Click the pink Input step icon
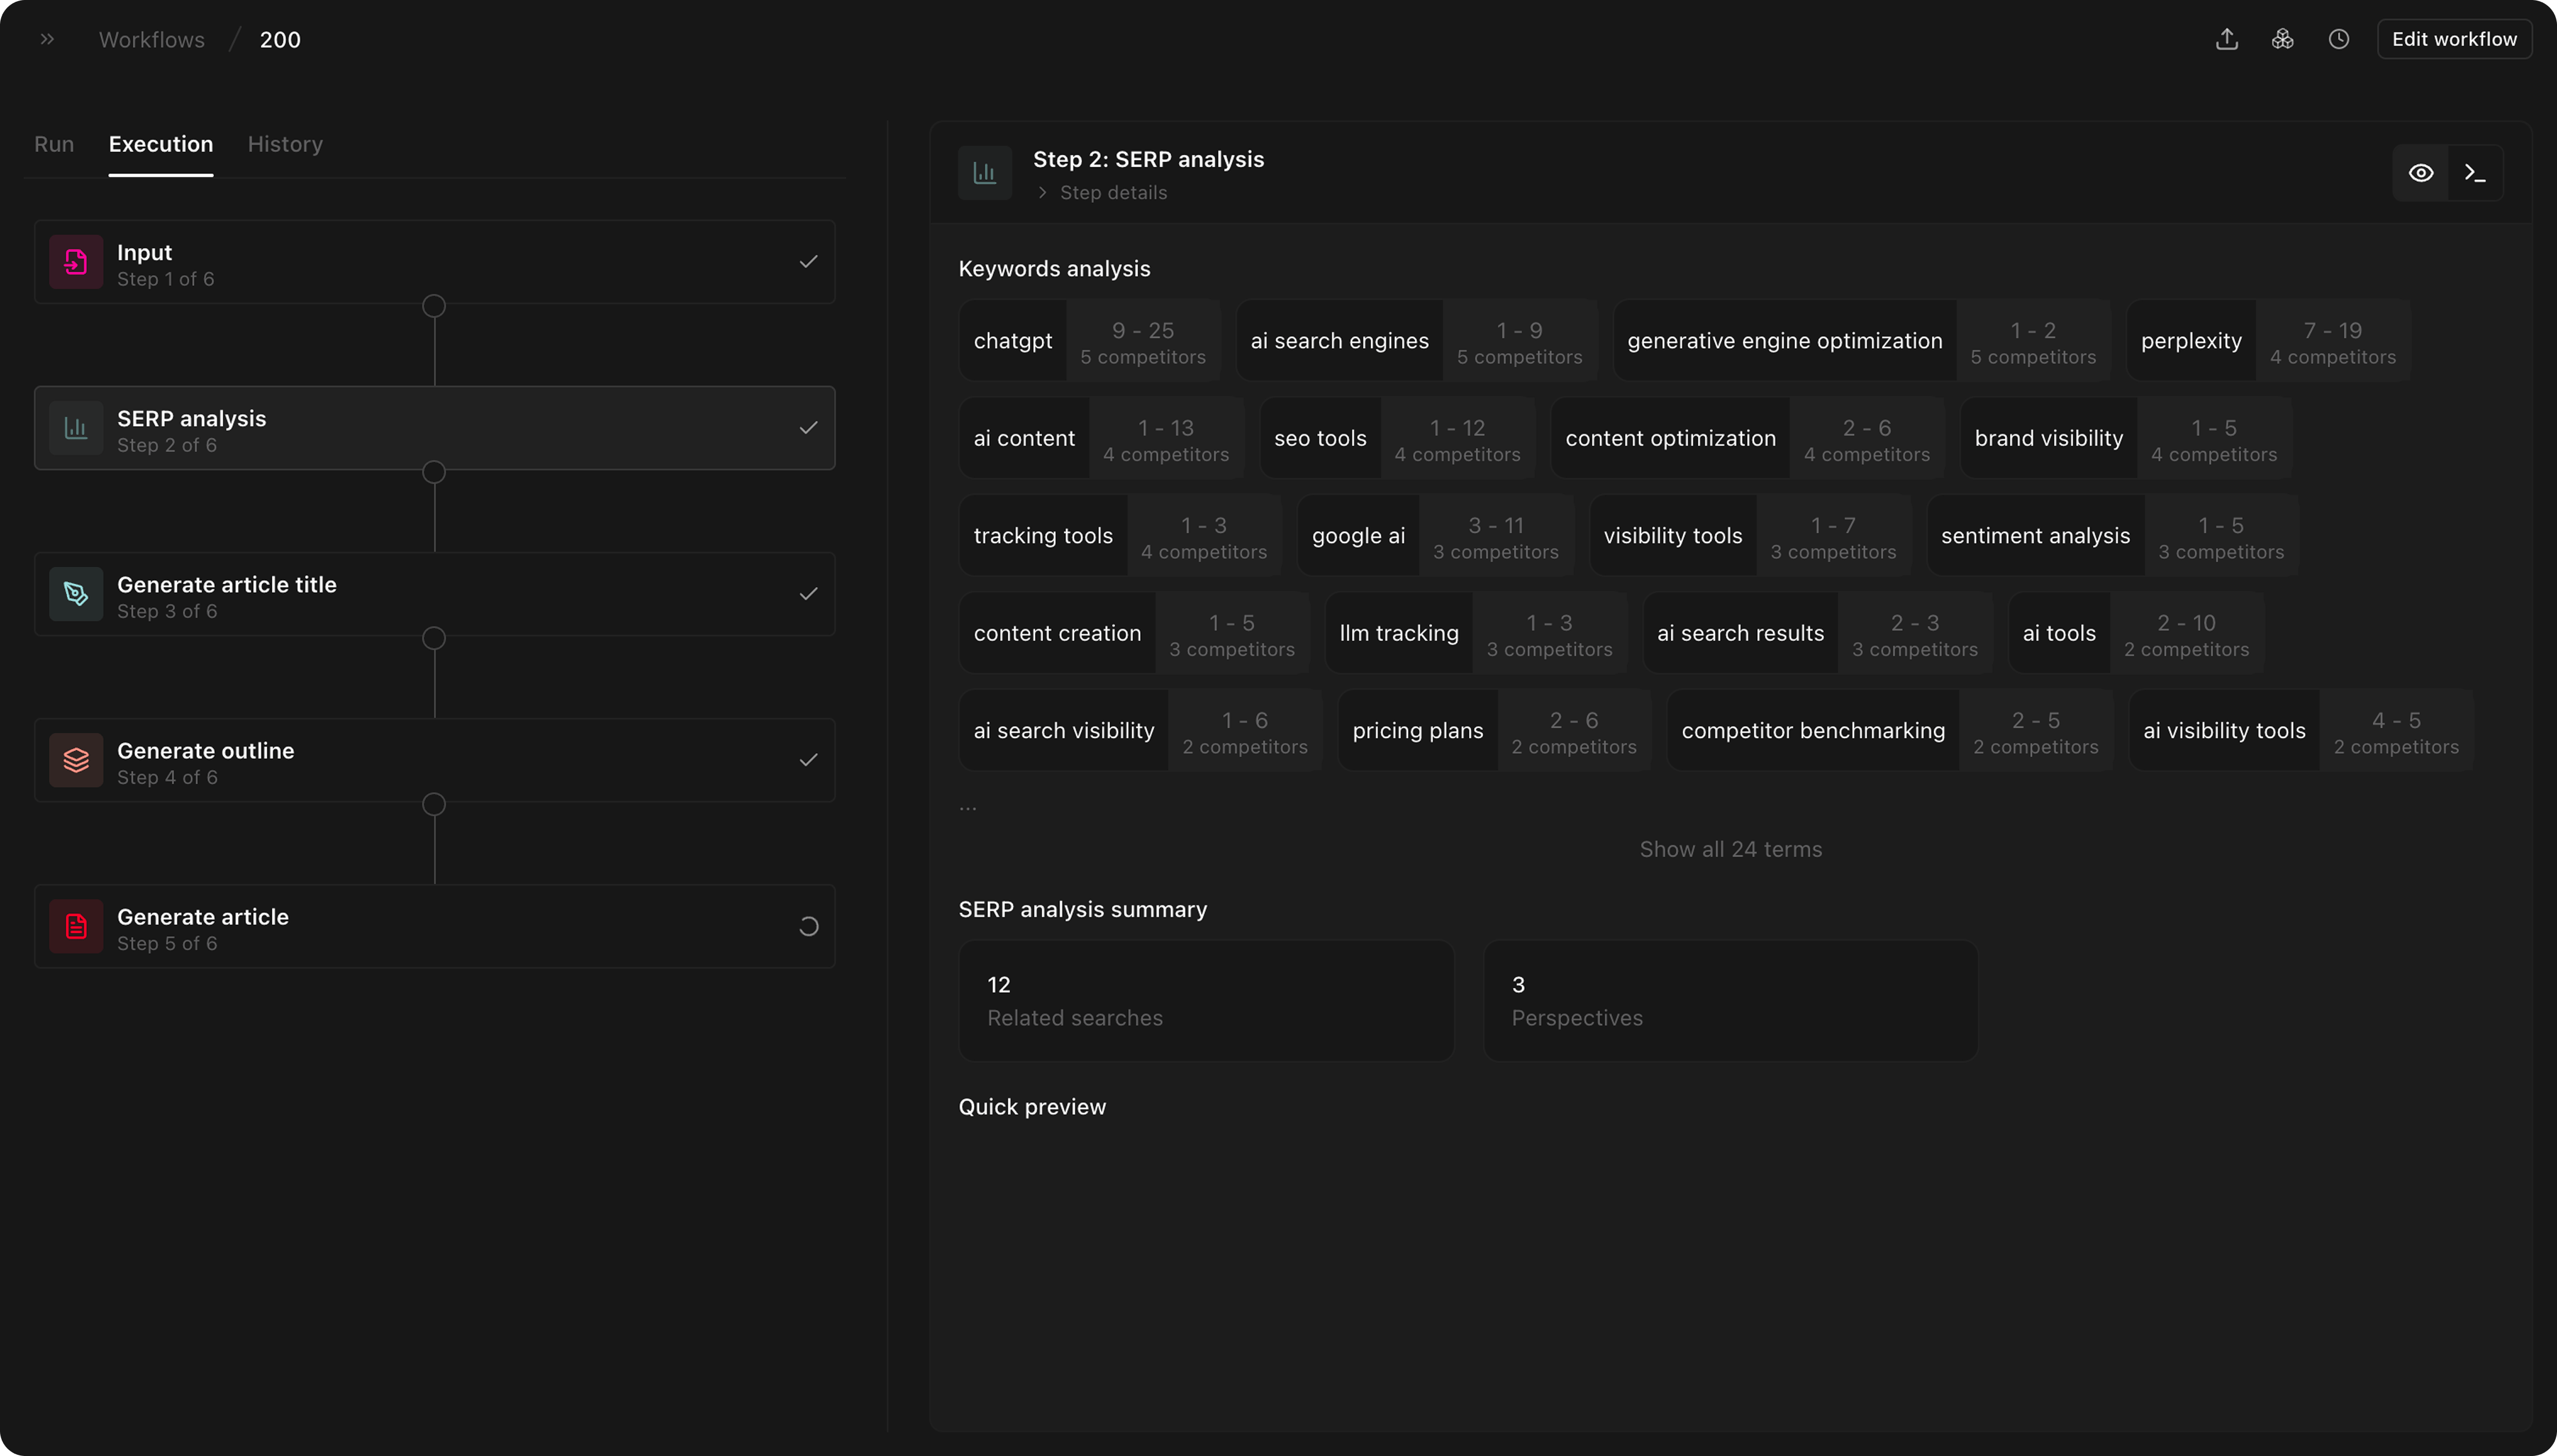 click(x=76, y=262)
